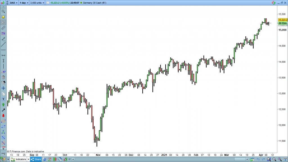Select the magnifier zoom tool
The height and width of the screenshot is (162, 288).
(3, 12)
